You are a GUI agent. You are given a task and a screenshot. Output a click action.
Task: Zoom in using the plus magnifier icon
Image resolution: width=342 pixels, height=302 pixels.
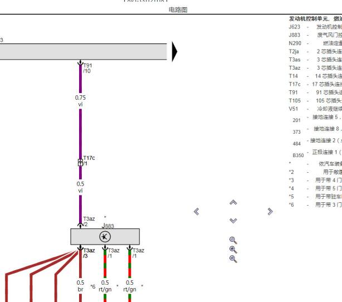[233, 250]
